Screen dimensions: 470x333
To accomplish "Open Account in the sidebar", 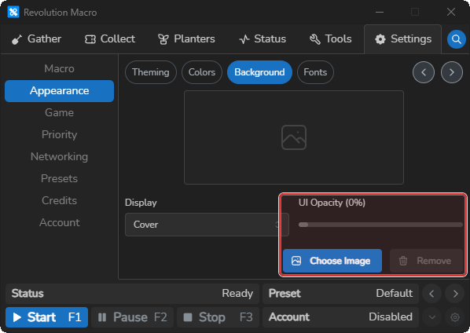I will tap(60, 222).
